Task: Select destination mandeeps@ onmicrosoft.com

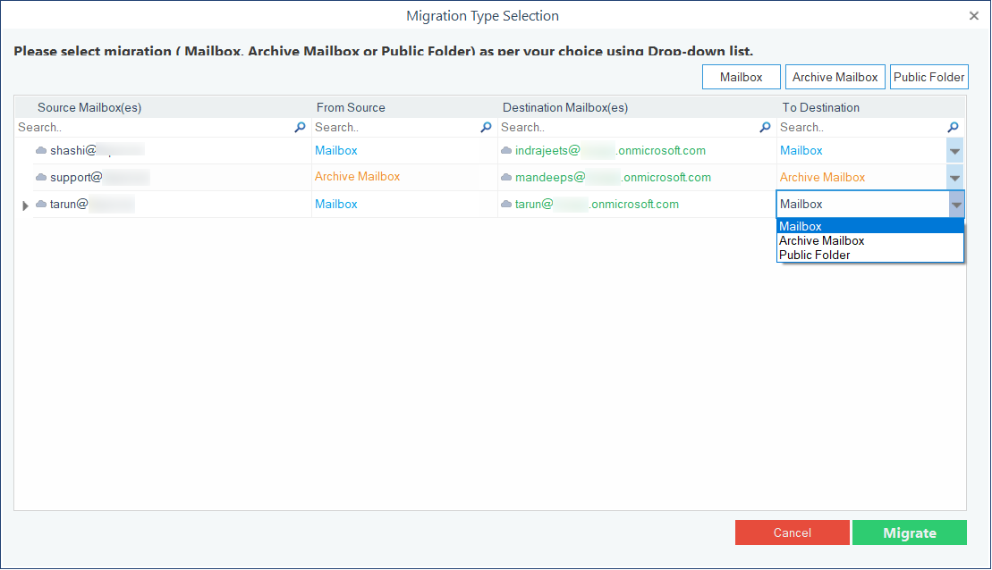Action: coord(613,177)
